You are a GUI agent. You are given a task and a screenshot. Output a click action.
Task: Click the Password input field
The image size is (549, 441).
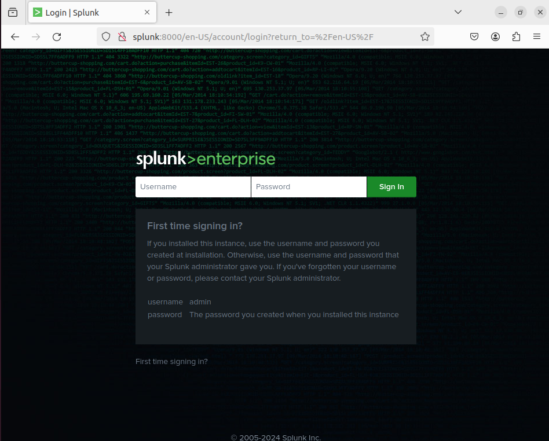(309, 187)
